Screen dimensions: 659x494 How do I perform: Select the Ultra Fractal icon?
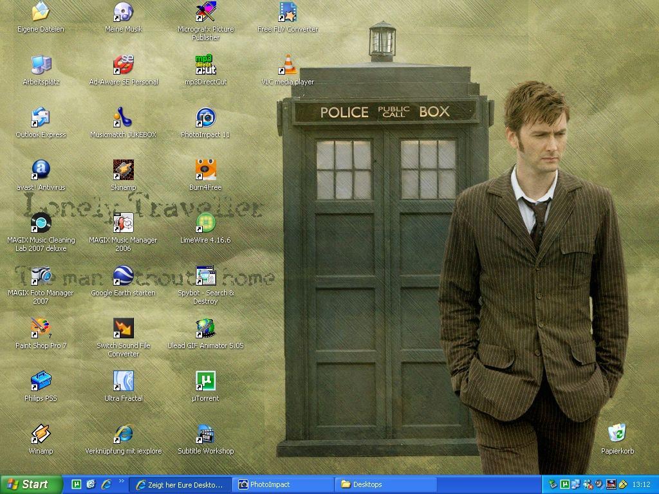123,381
